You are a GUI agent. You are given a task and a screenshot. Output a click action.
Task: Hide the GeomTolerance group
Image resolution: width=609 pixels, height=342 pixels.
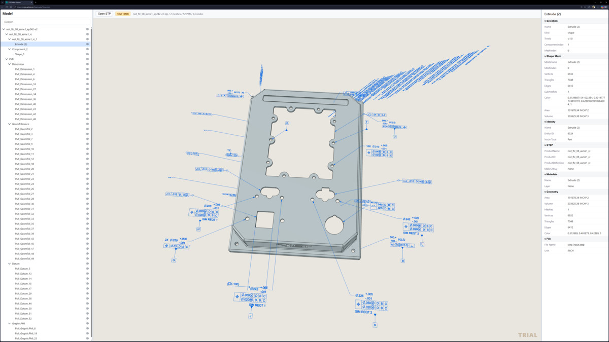(x=87, y=124)
